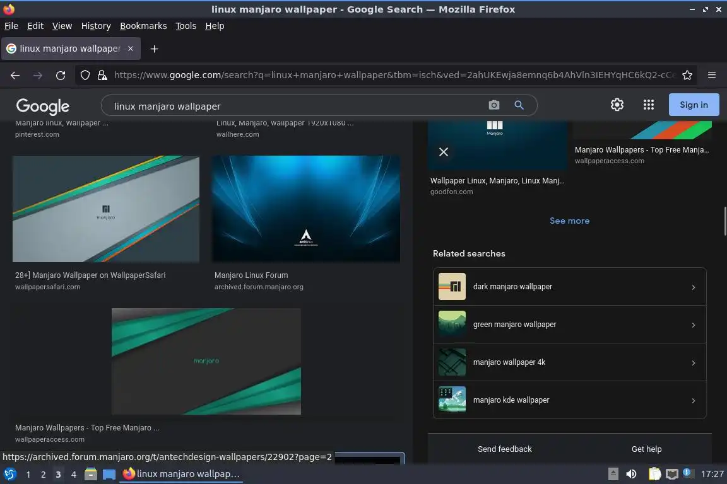Viewport: 727px width, 484px height.
Task: Open the file manager from taskbar
Action: (x=91, y=474)
